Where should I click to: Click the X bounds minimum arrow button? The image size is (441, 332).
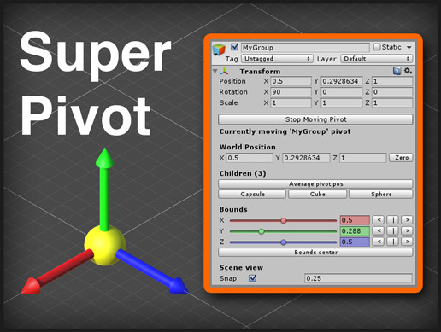point(379,220)
